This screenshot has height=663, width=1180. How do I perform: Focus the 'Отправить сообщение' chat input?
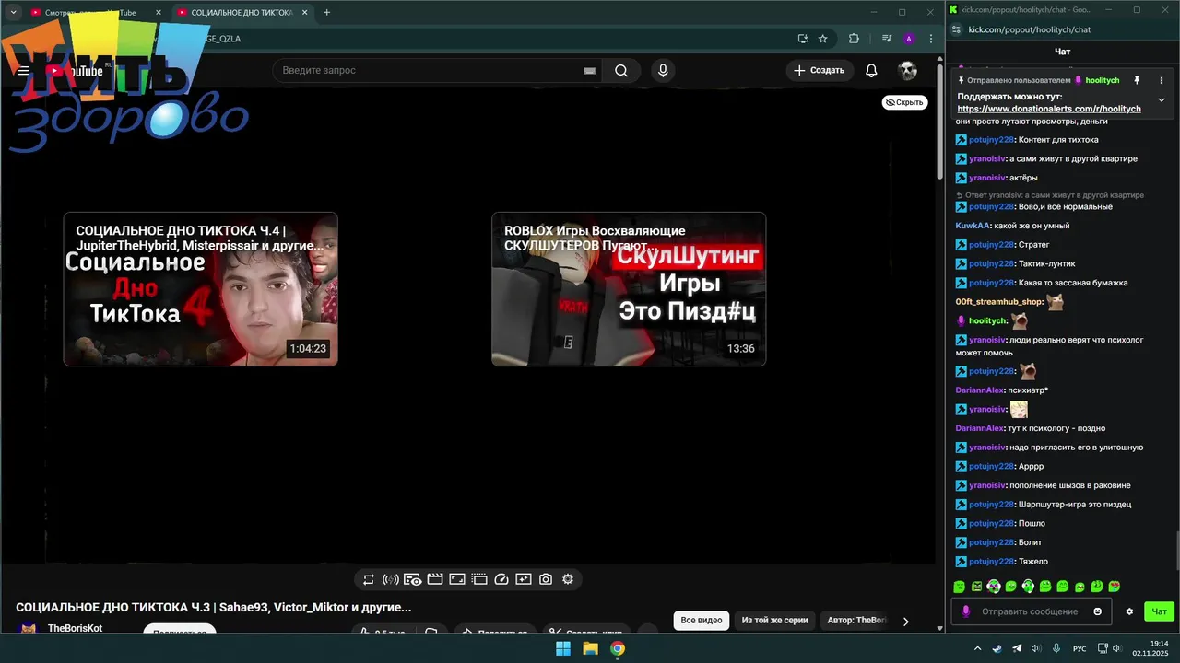[1030, 611]
